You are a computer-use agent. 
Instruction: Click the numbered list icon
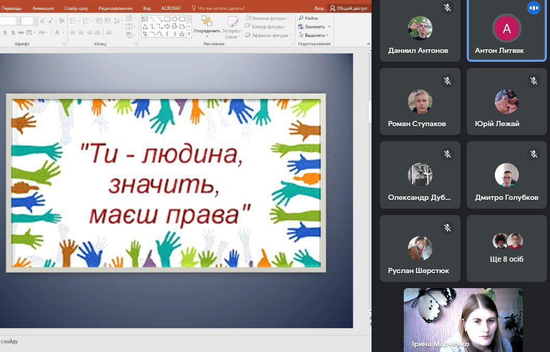[x=85, y=21]
